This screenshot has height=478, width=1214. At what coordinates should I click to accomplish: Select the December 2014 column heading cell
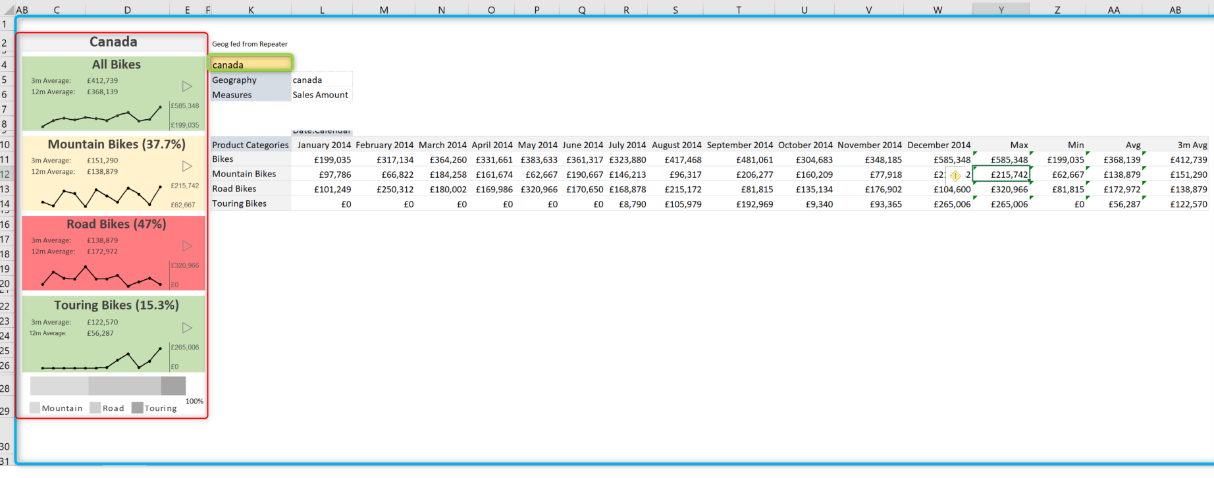click(x=938, y=145)
